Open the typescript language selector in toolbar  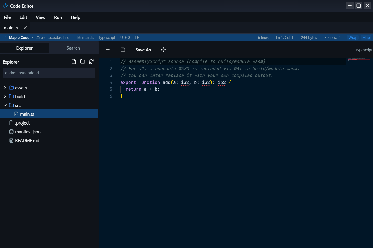click(364, 50)
